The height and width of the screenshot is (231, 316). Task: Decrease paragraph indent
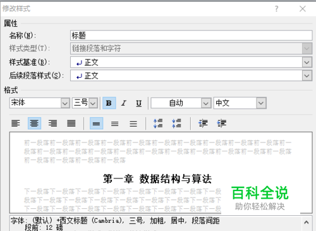coord(204,123)
